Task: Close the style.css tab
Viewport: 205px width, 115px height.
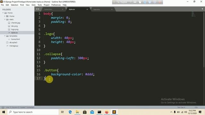Action: pos(87,9)
